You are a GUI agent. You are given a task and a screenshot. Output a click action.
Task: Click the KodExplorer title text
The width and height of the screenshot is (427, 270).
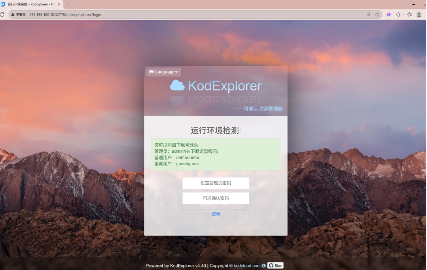pyautogui.click(x=225, y=86)
